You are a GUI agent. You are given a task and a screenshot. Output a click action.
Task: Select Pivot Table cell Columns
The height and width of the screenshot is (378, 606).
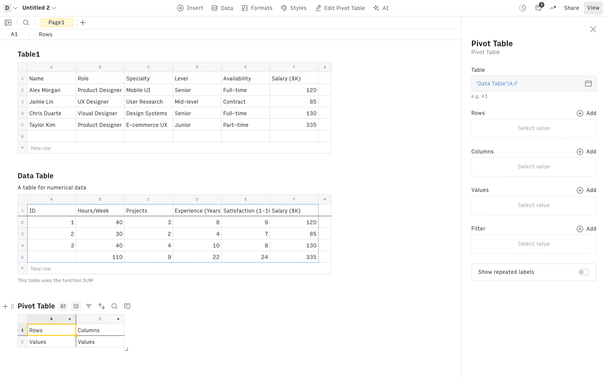click(100, 330)
